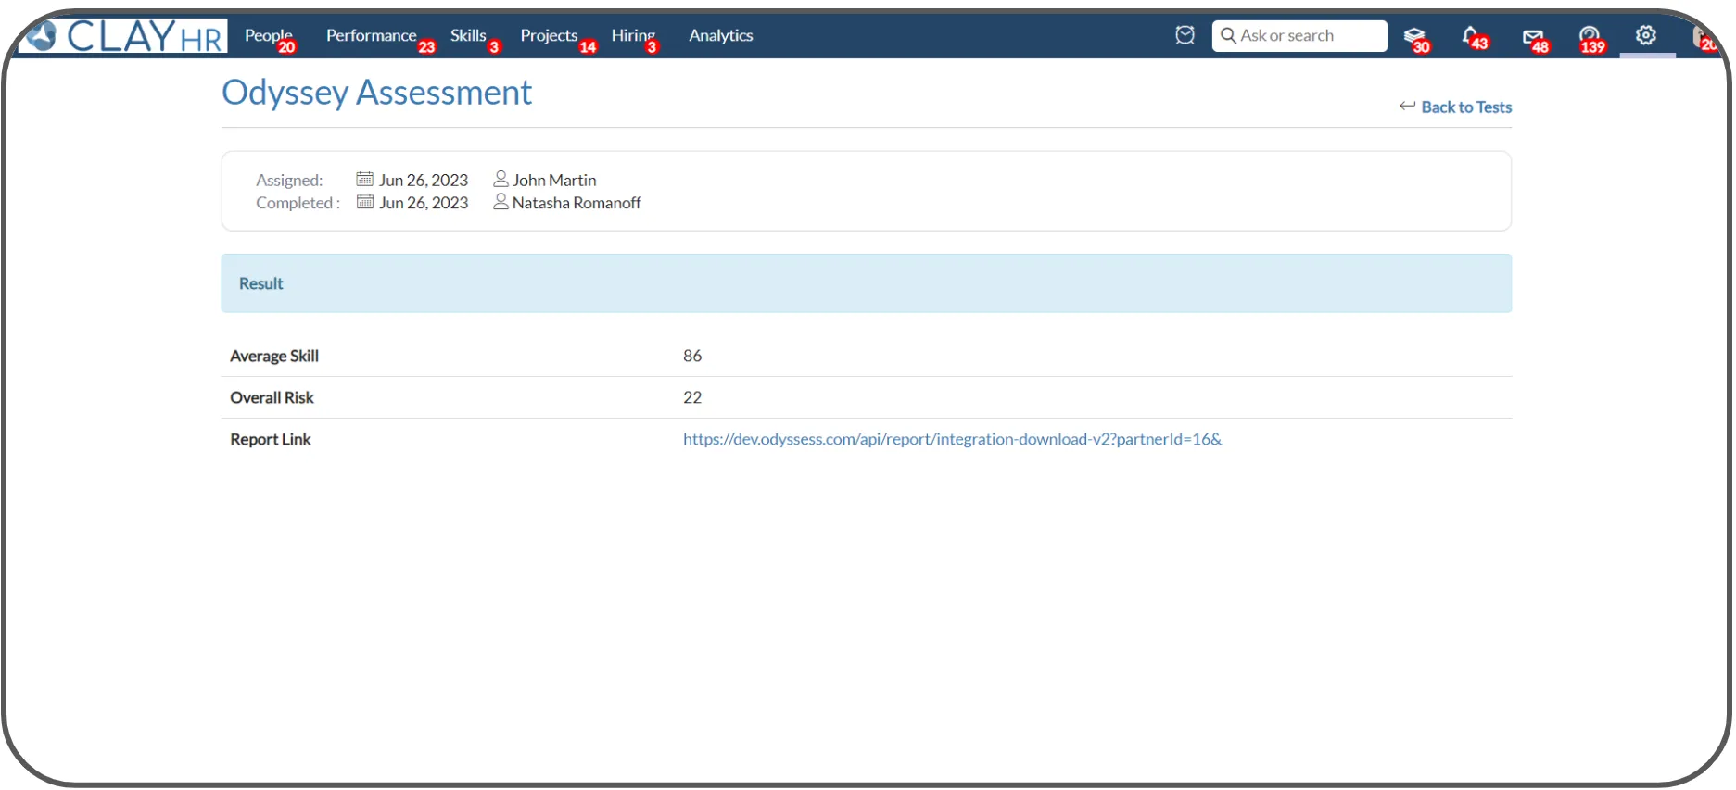Click the Average Skill label

coord(274,356)
